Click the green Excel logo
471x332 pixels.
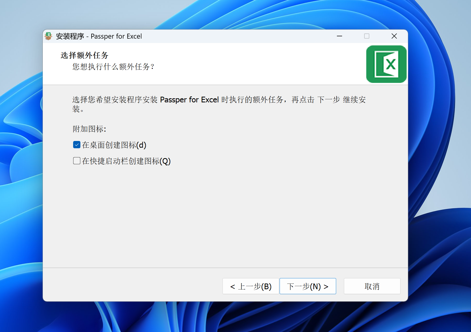386,64
